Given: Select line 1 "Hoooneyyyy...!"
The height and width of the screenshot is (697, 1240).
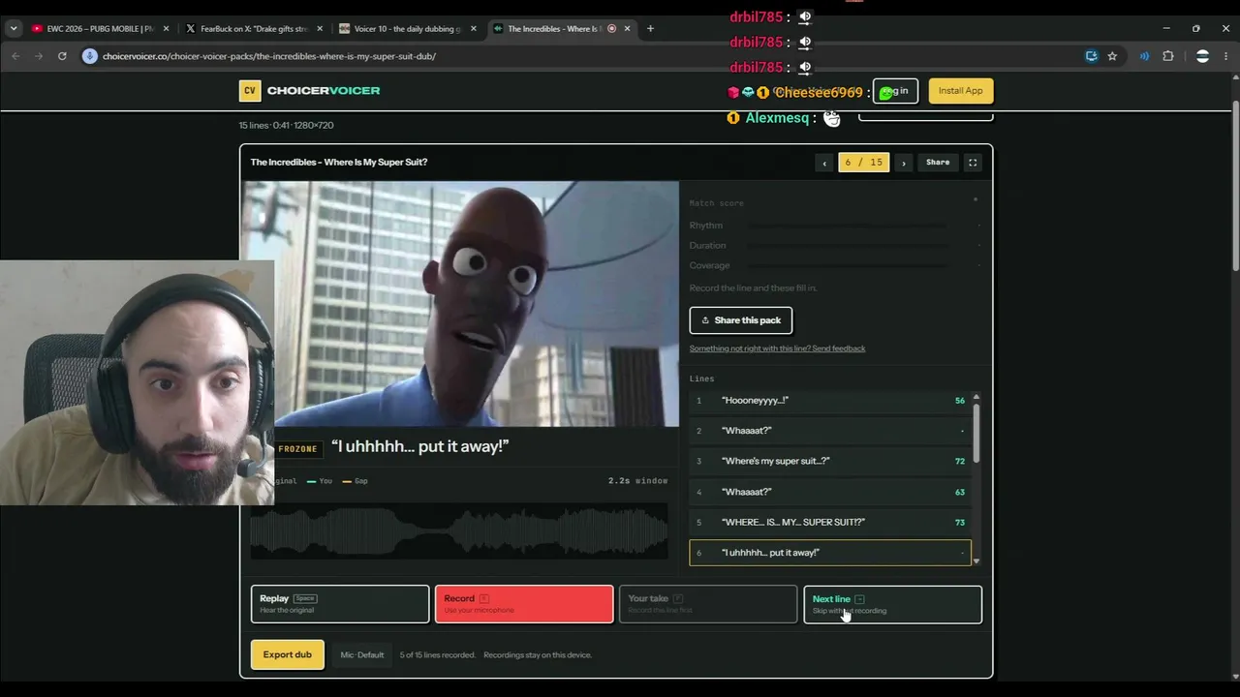Looking at the screenshot, I should click(x=829, y=401).
